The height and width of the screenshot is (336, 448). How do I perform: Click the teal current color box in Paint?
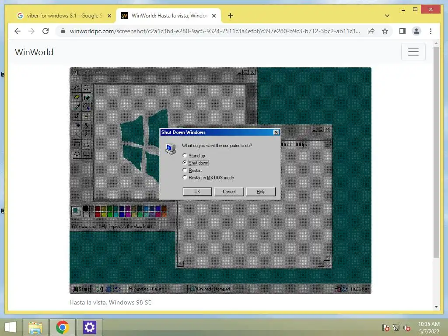(75, 210)
